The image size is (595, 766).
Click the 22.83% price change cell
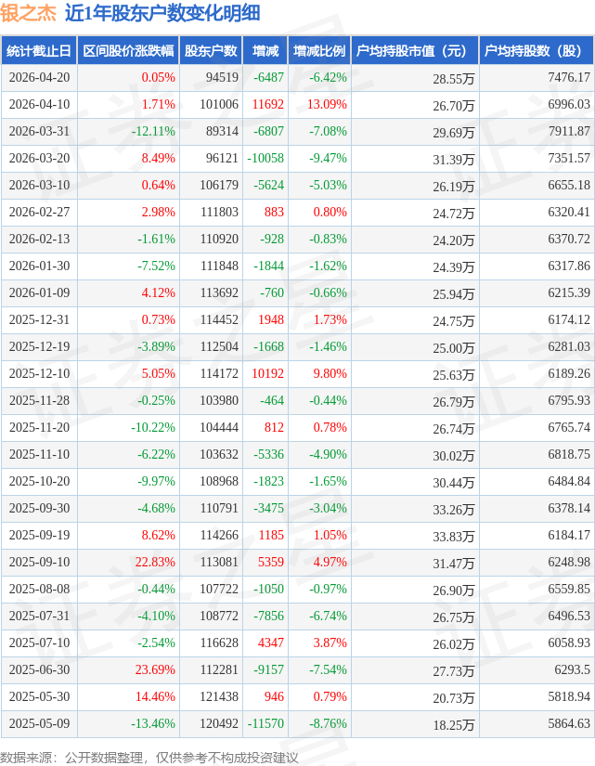(x=128, y=562)
